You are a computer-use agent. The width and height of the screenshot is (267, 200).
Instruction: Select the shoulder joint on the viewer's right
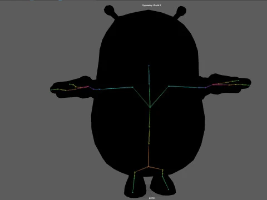[x=169, y=86]
